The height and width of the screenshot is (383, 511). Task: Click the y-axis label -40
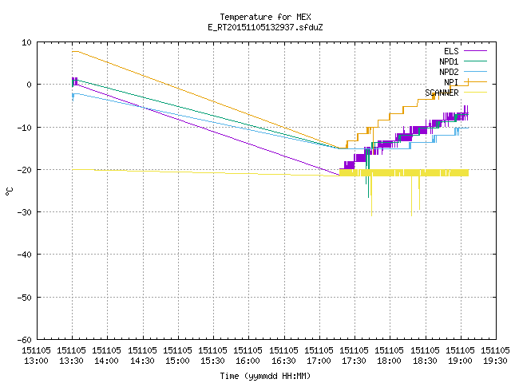click(x=25, y=255)
